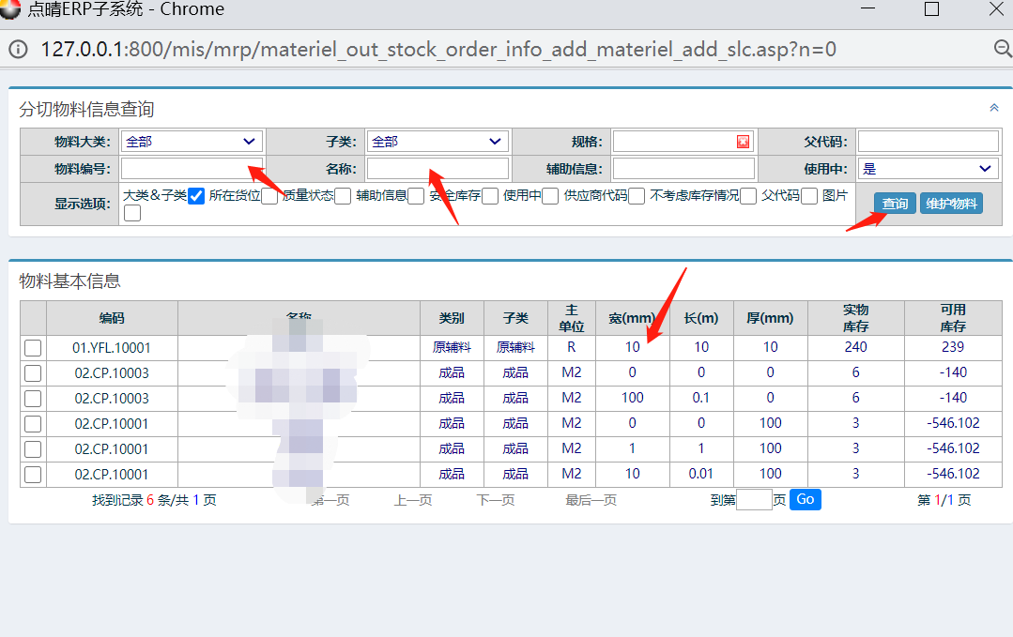Focus the 名称 text field
Viewport: 1013px width, 637px height.
pyautogui.click(x=437, y=169)
